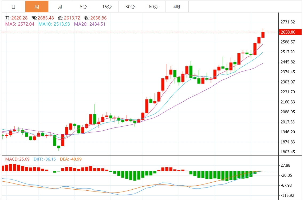Select the 周 weekly chart tab

37,7
